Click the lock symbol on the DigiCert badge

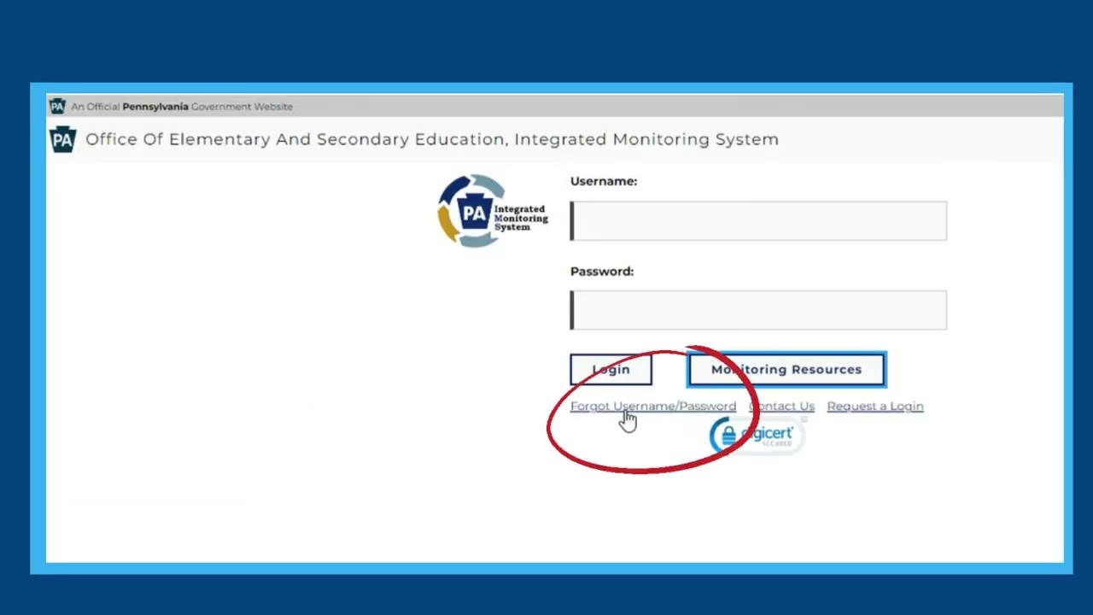(727, 435)
